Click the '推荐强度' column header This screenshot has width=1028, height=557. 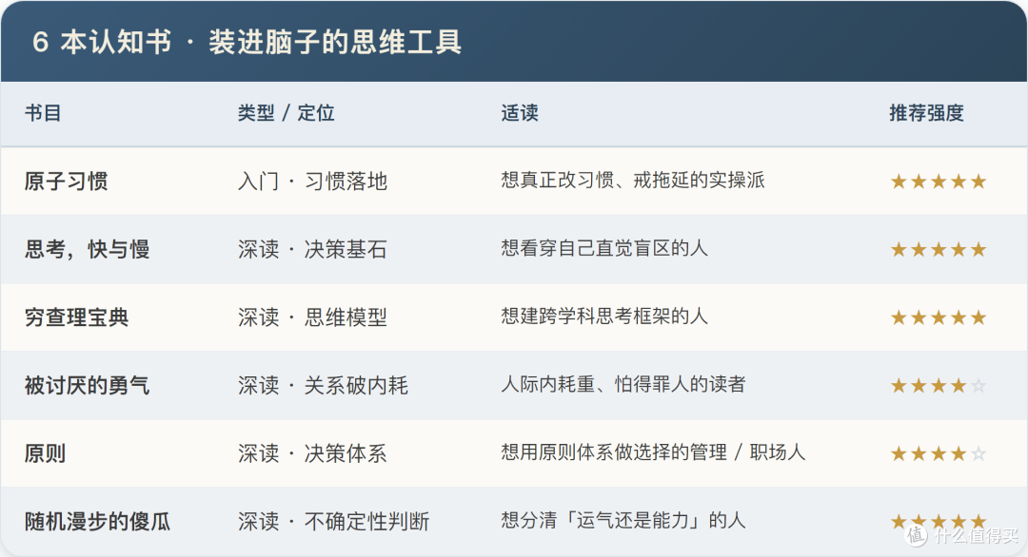[x=926, y=113]
